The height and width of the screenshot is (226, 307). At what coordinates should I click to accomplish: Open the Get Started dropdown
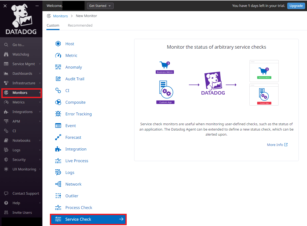[100, 6]
